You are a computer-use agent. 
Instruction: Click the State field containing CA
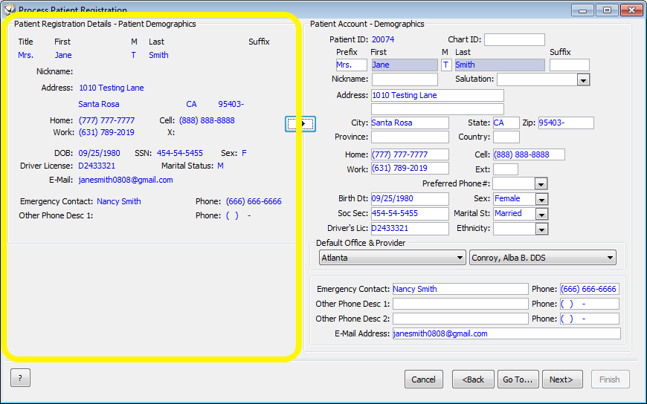tap(506, 123)
